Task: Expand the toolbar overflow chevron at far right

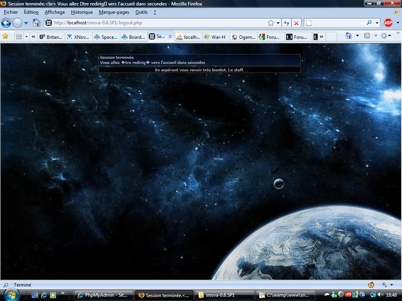Action: (x=398, y=33)
